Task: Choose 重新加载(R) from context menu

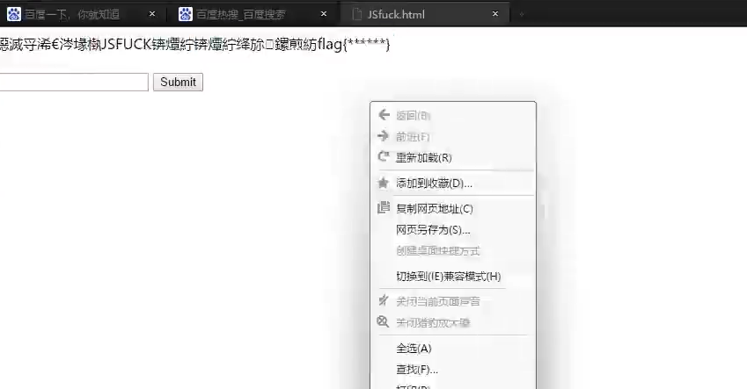Action: 424,158
